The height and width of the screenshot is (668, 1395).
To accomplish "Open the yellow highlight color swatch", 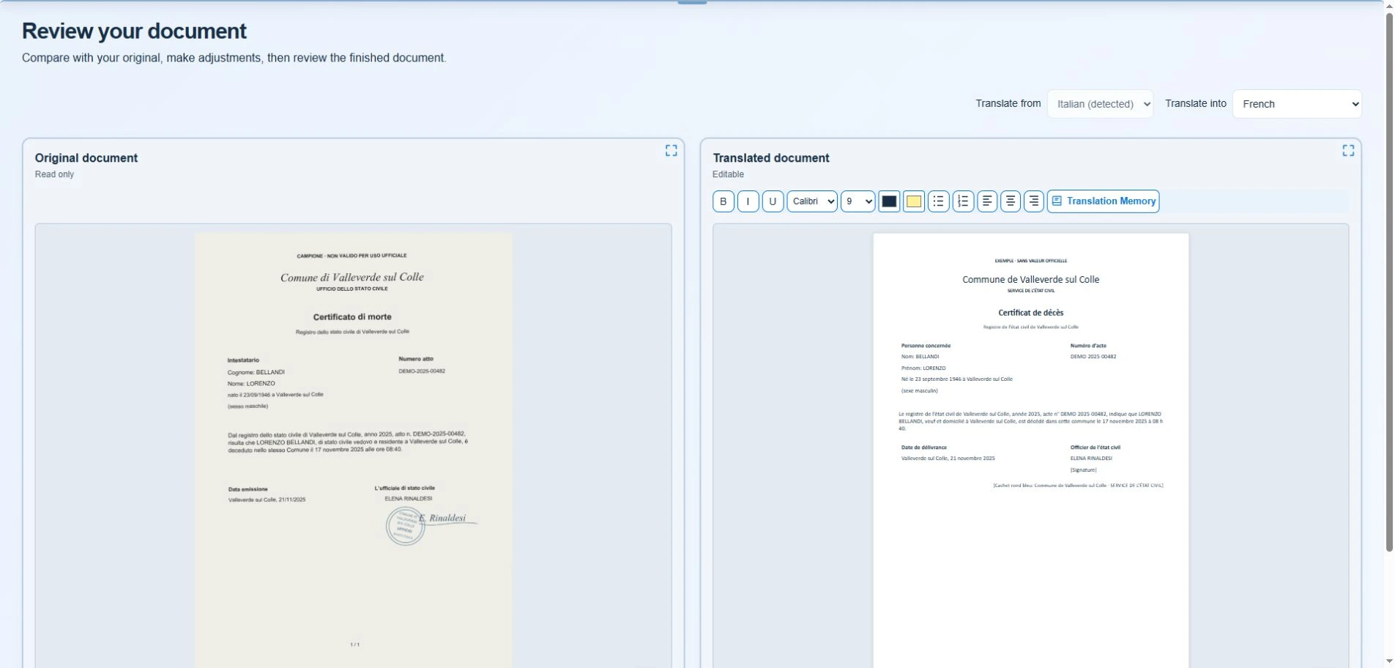I will click(x=914, y=201).
